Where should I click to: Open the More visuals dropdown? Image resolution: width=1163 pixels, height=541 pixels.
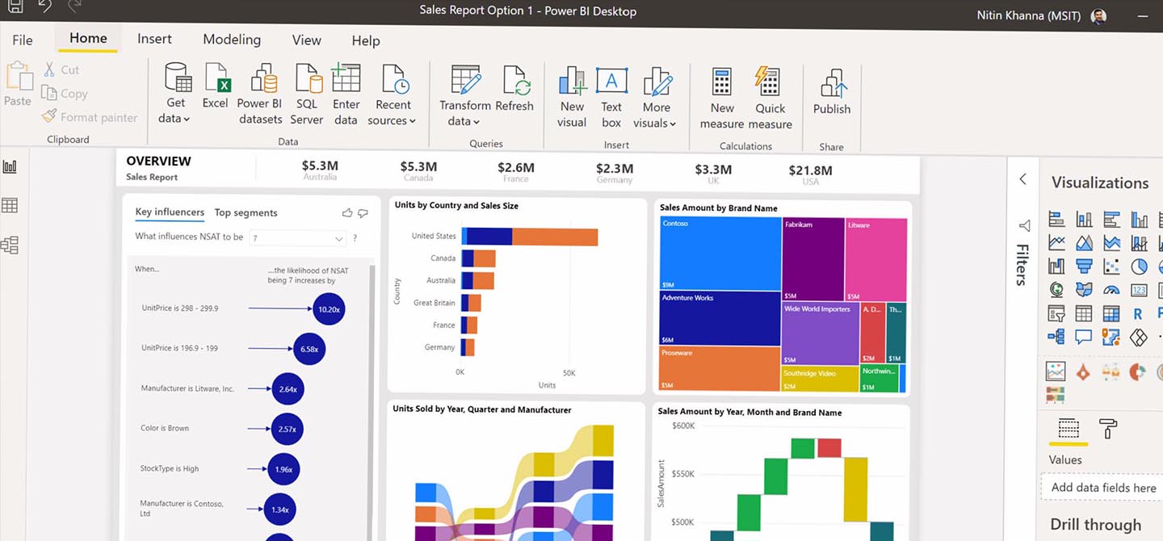pyautogui.click(x=656, y=97)
